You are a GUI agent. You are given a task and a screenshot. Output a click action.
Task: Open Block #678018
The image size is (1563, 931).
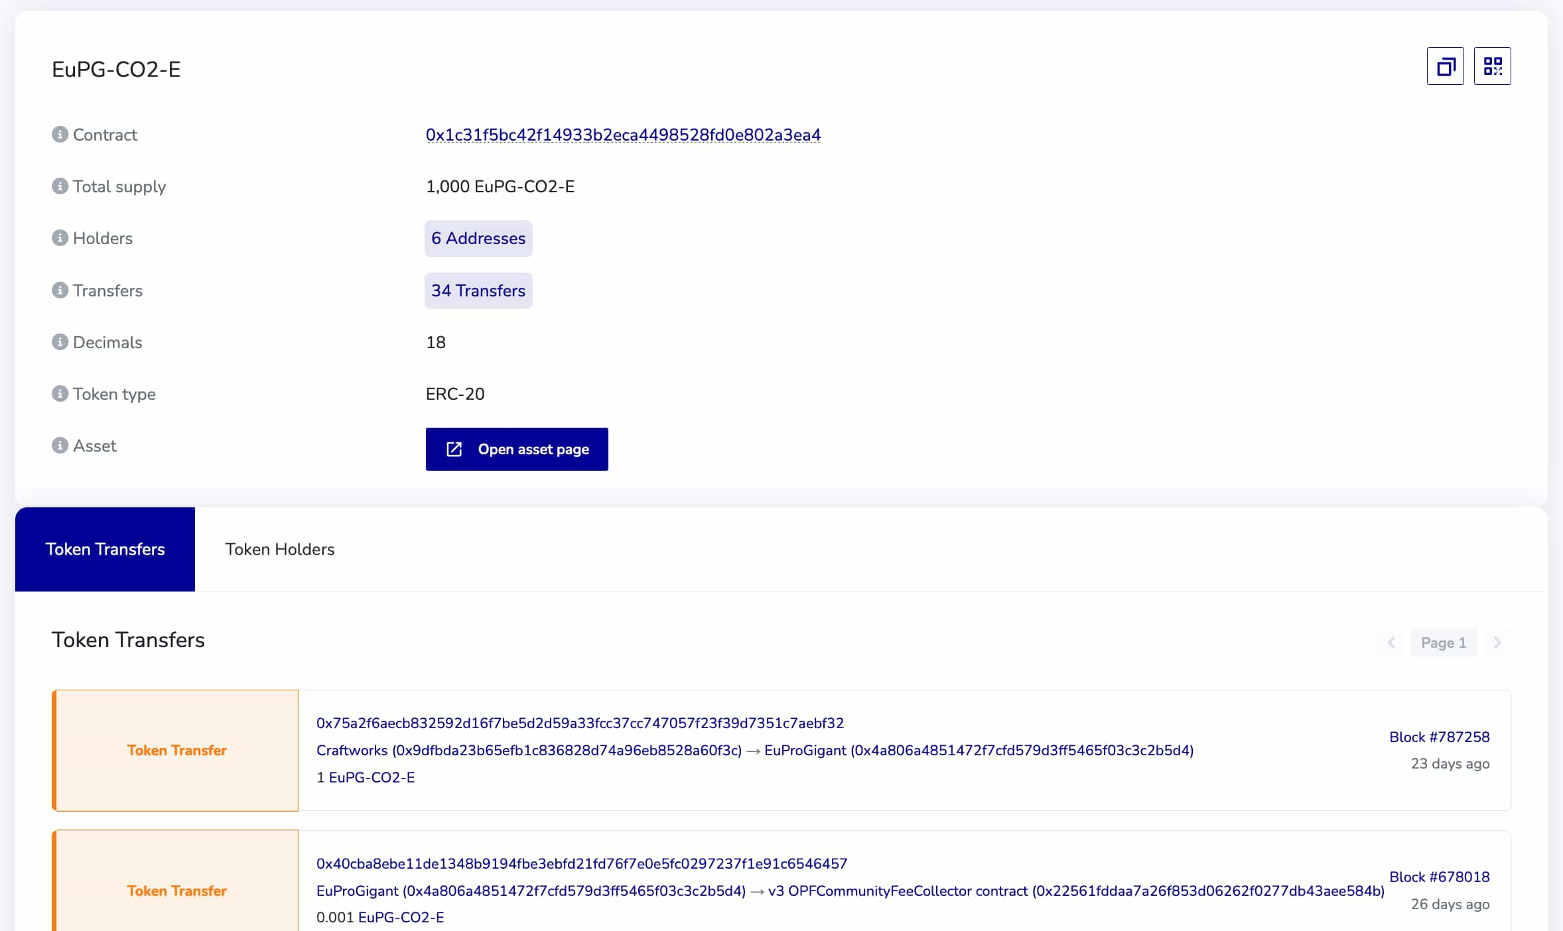1440,877
